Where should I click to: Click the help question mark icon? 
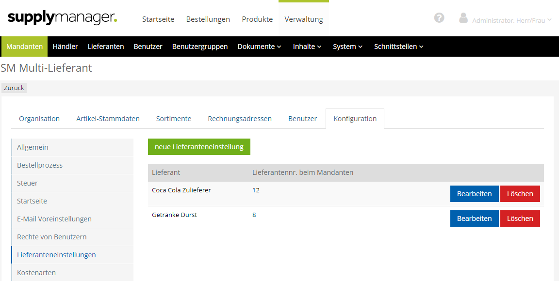point(439,18)
